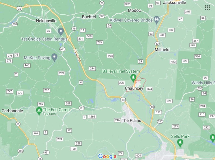Click the US 33 shield near Chauncey
This screenshot has height=160, width=215.
123,100
